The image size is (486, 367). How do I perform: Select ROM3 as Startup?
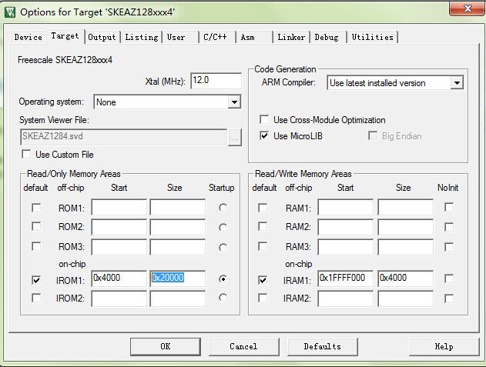223,248
